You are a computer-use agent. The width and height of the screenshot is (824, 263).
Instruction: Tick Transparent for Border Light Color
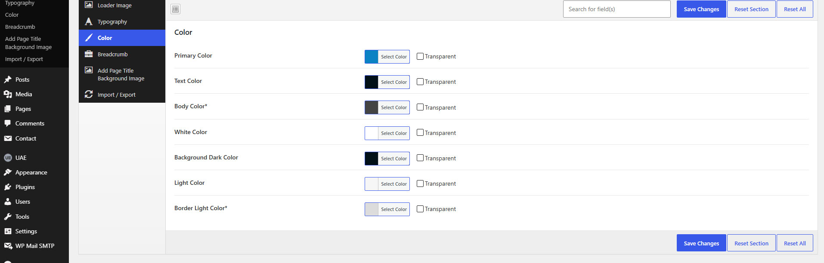[420, 209]
